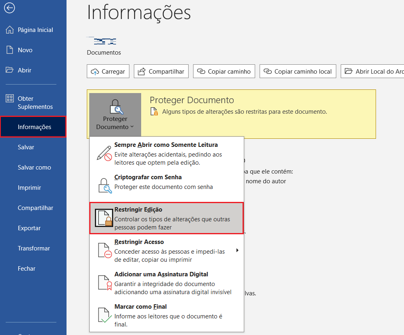This screenshot has height=335, width=404.
Task: Click the Criptografar com Senha padlock icon
Action: (105, 185)
